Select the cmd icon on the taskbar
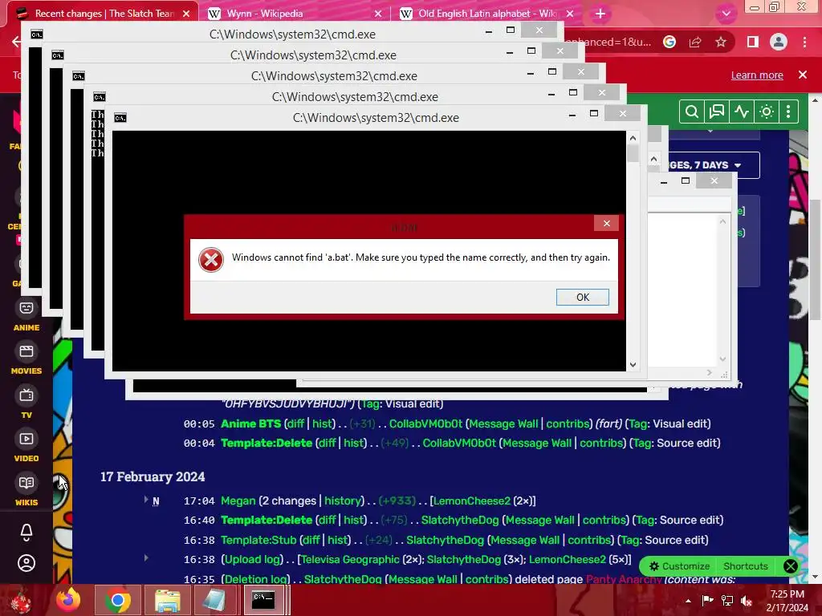The height and width of the screenshot is (616, 822). 263,600
